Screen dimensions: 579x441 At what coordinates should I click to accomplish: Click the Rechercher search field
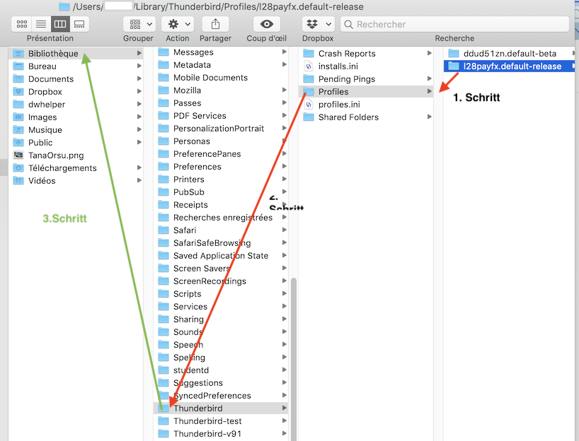click(454, 24)
